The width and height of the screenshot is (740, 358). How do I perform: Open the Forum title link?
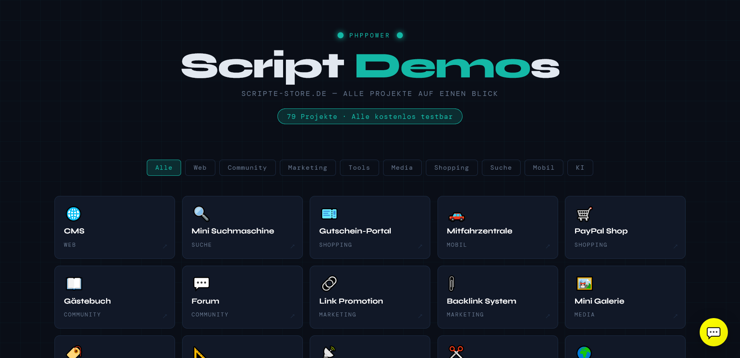point(205,301)
